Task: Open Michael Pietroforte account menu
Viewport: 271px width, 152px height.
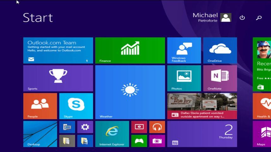Action: pyautogui.click(x=212, y=17)
